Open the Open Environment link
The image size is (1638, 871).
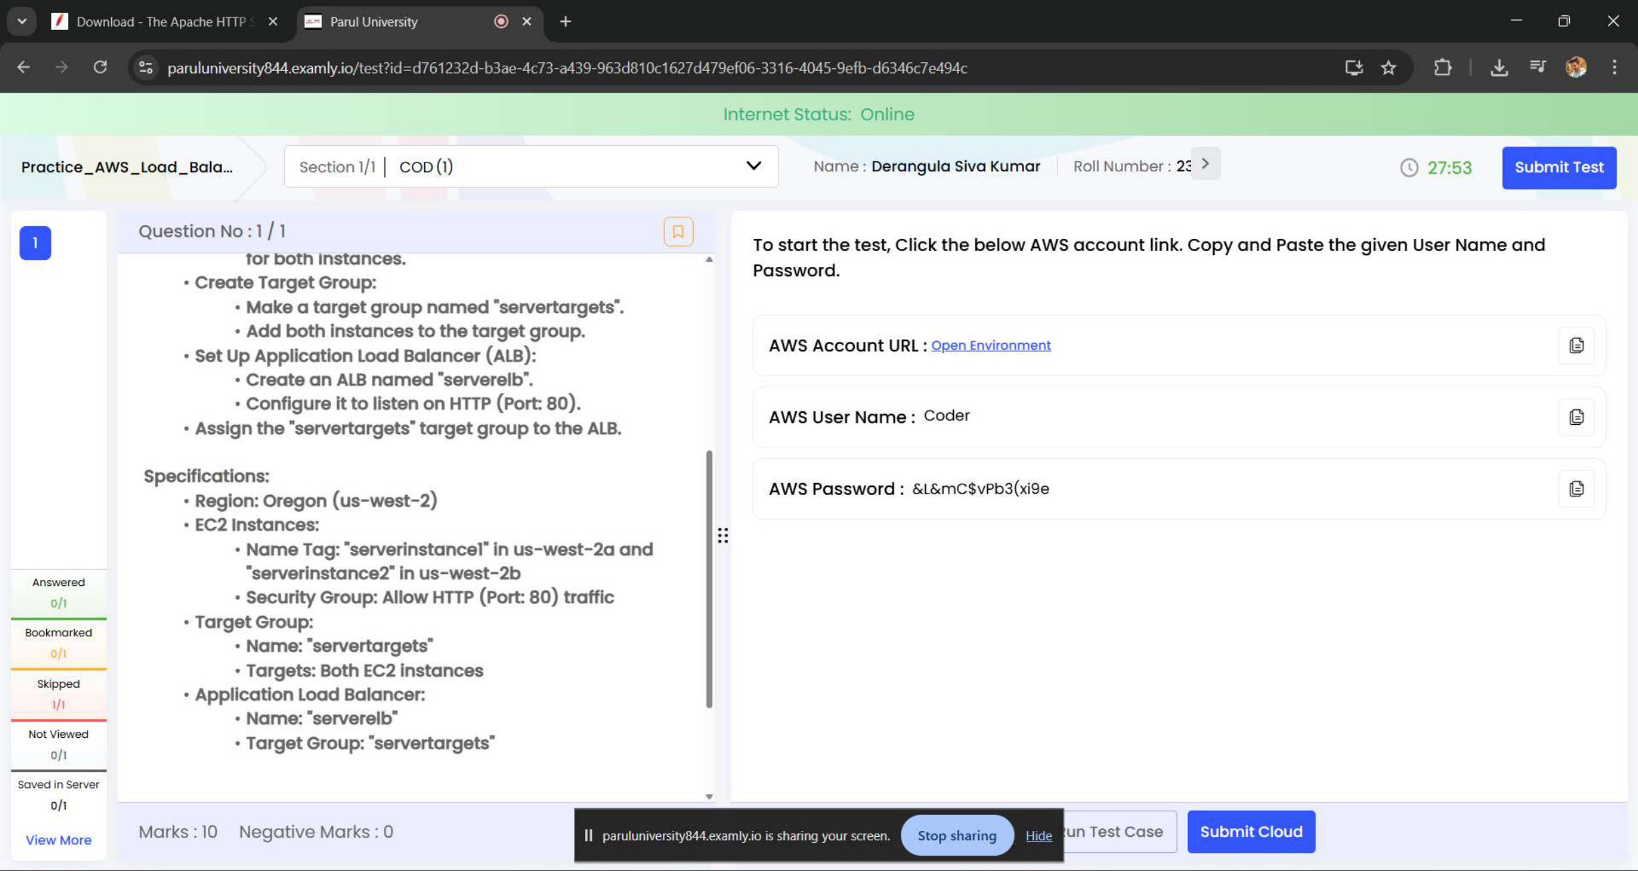click(991, 345)
